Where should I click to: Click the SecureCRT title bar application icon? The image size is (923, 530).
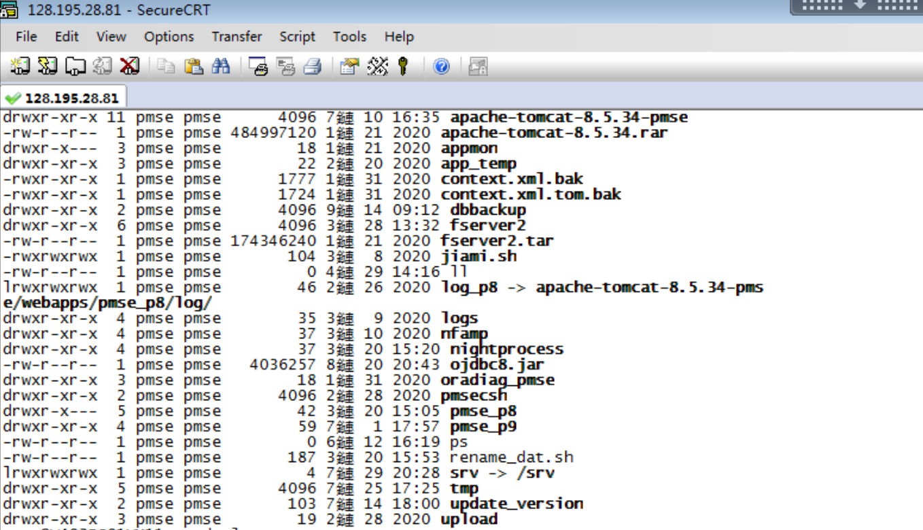coord(9,10)
